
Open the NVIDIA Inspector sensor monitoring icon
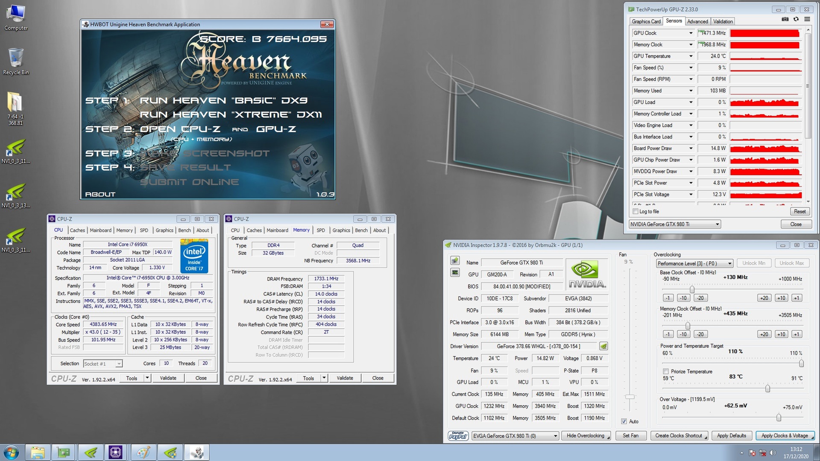coord(455,272)
